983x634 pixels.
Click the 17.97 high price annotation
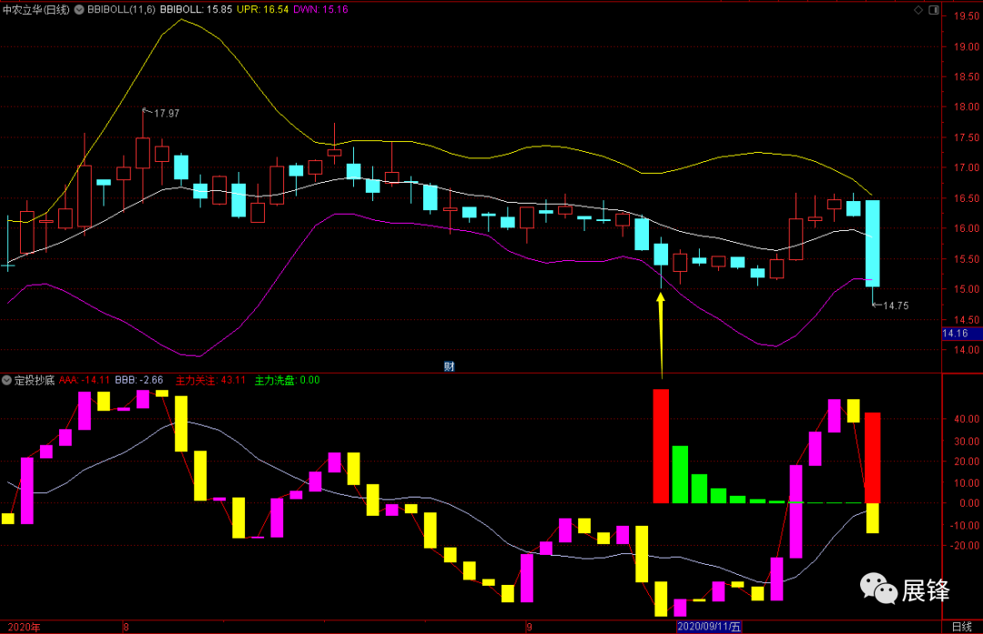[167, 114]
